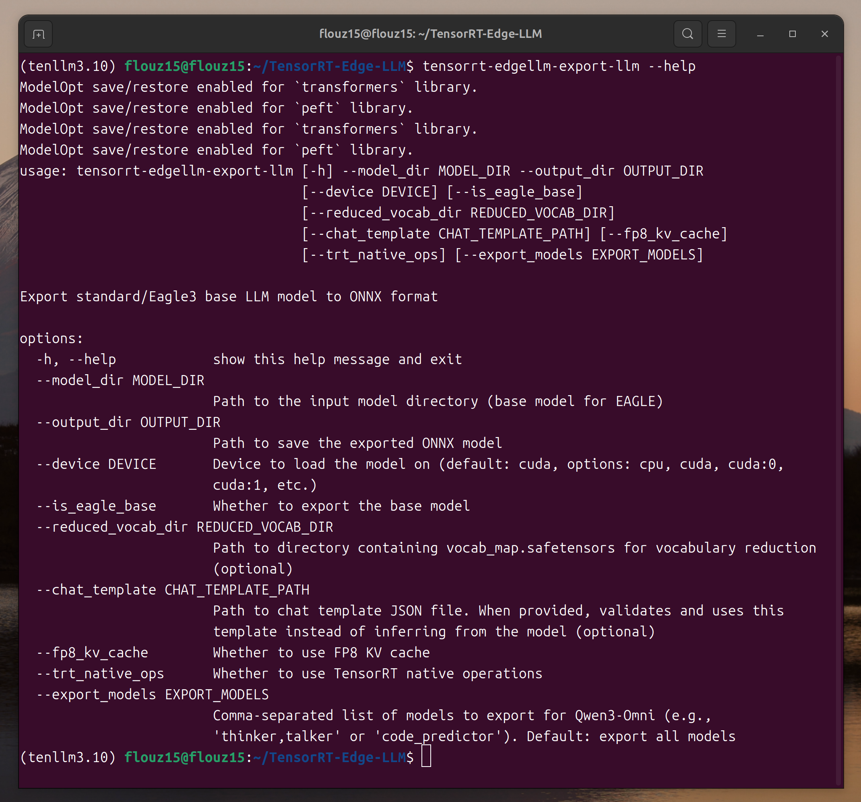The height and width of the screenshot is (802, 861).
Task: Click "Whether to use FP8 KV cache"
Action: [321, 653]
